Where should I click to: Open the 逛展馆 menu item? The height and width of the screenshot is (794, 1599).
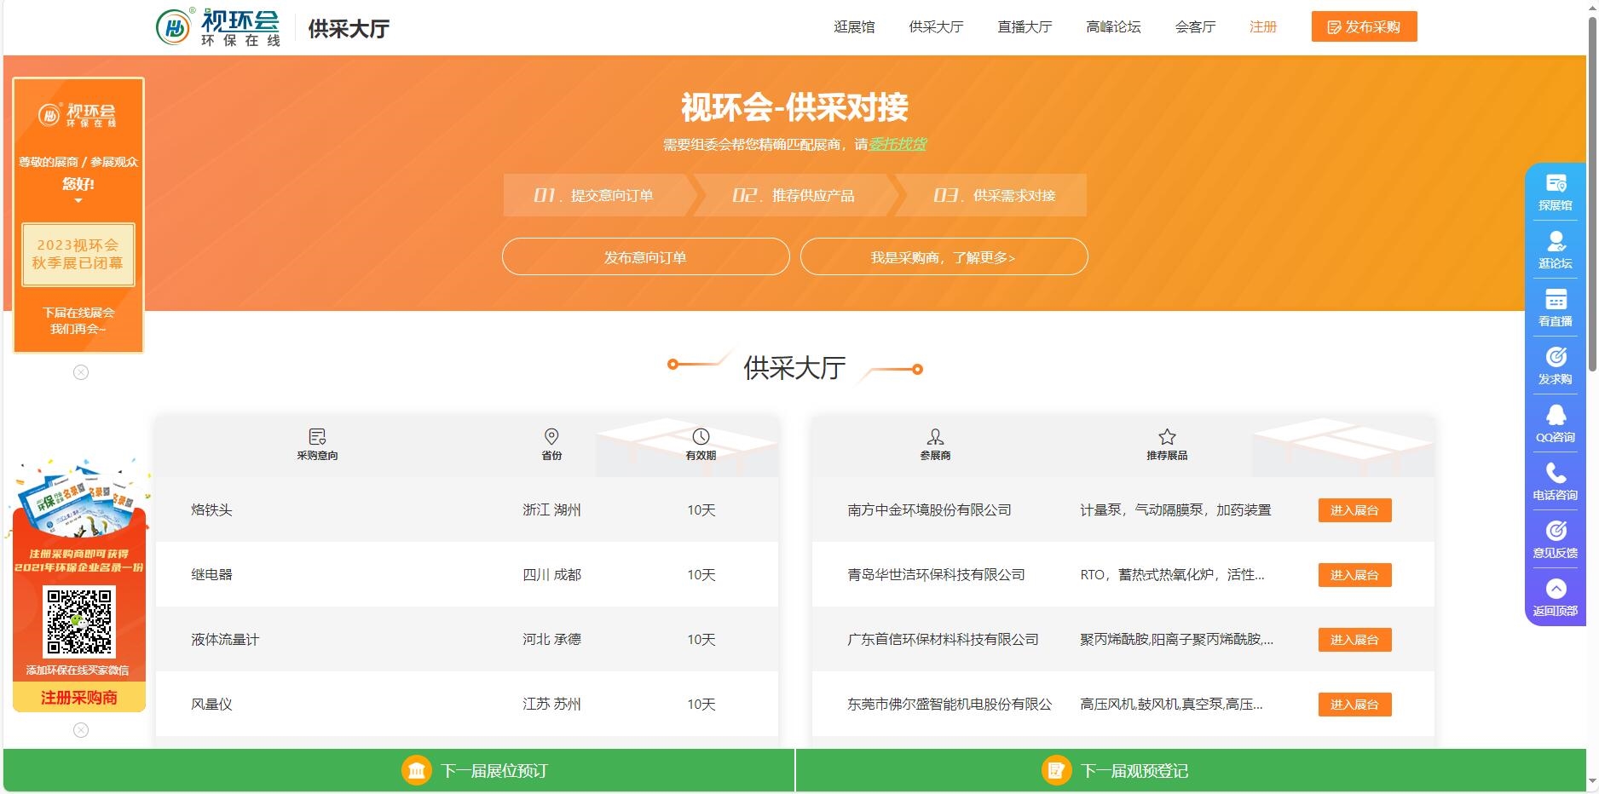coord(854,27)
